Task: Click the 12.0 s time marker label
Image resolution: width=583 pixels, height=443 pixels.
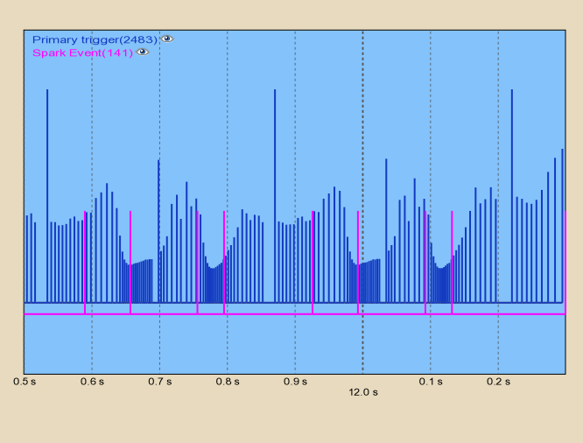Action: click(363, 392)
